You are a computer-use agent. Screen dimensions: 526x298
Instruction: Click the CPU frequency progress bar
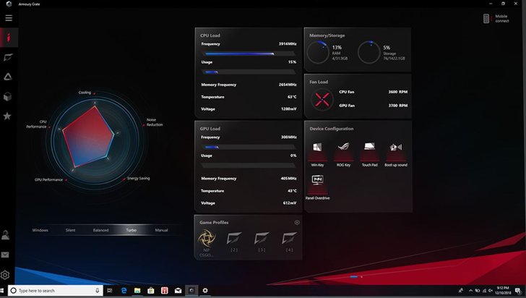(249, 54)
